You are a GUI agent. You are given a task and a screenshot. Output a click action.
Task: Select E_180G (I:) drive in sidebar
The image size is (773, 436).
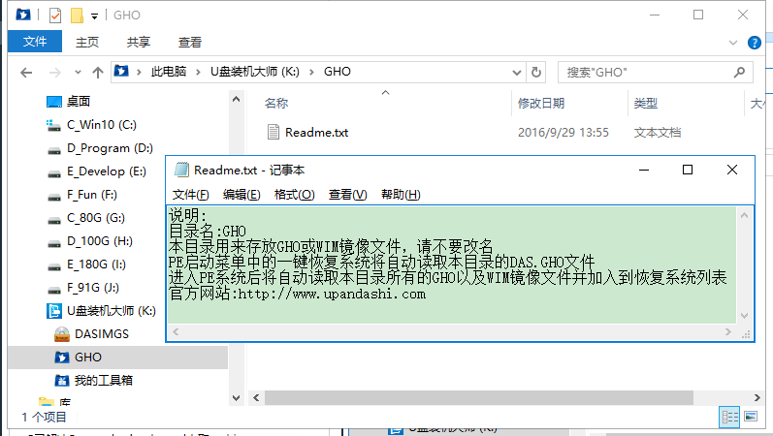97,265
